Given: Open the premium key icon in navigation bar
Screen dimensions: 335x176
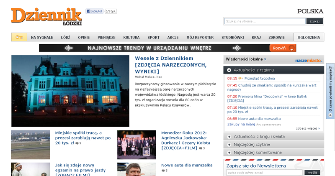Looking at the screenshot, I should (19, 37).
